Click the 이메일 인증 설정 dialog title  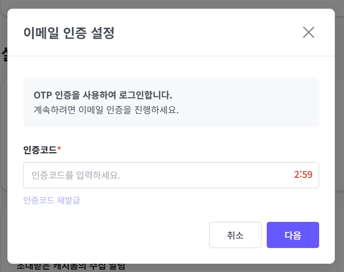[69, 33]
